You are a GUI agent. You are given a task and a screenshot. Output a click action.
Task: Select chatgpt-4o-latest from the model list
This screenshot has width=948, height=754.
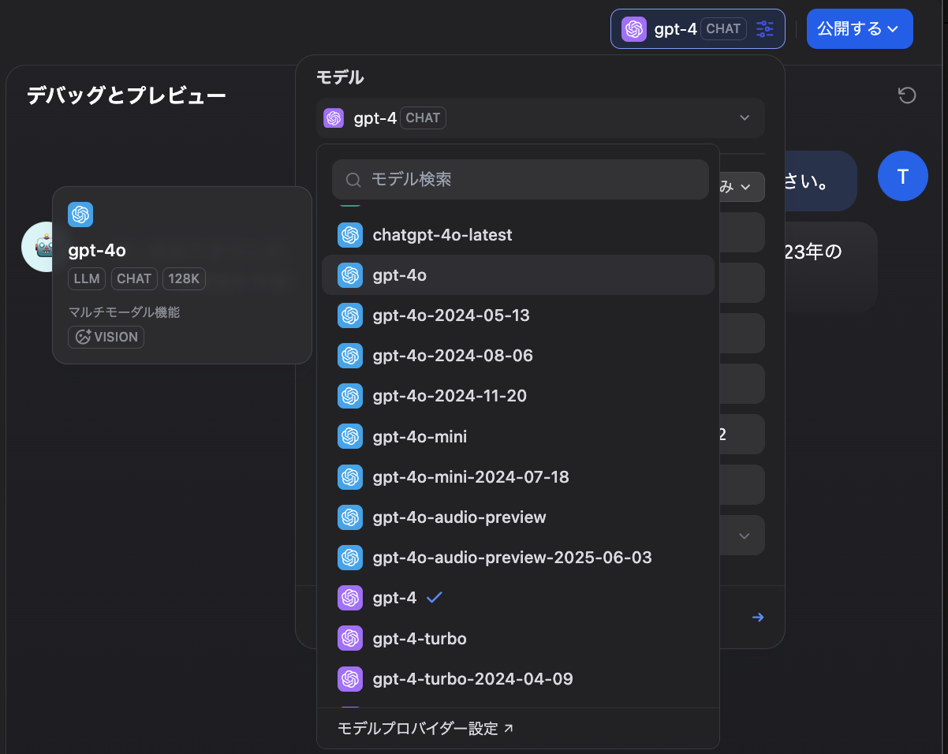coord(442,234)
